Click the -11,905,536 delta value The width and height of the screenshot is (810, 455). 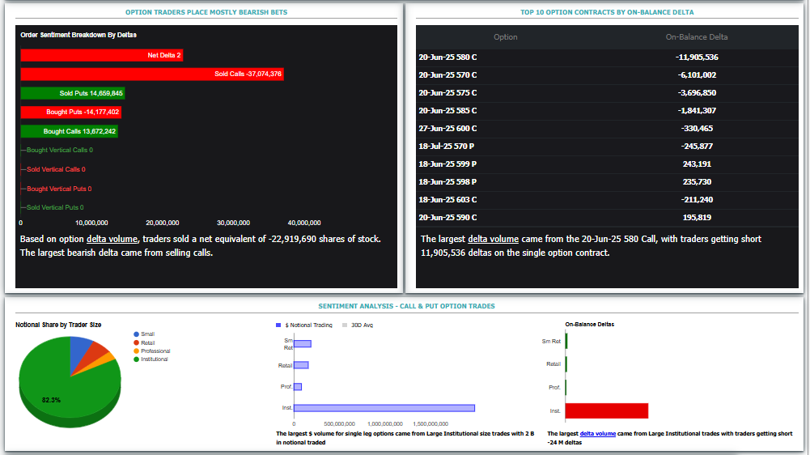(x=697, y=57)
